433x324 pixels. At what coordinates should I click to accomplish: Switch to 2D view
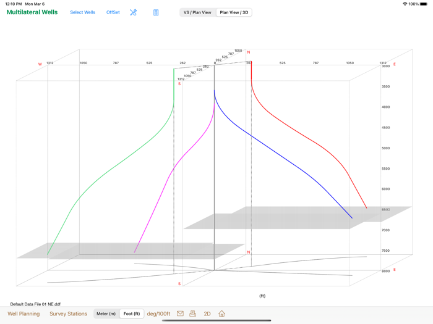(x=207, y=314)
